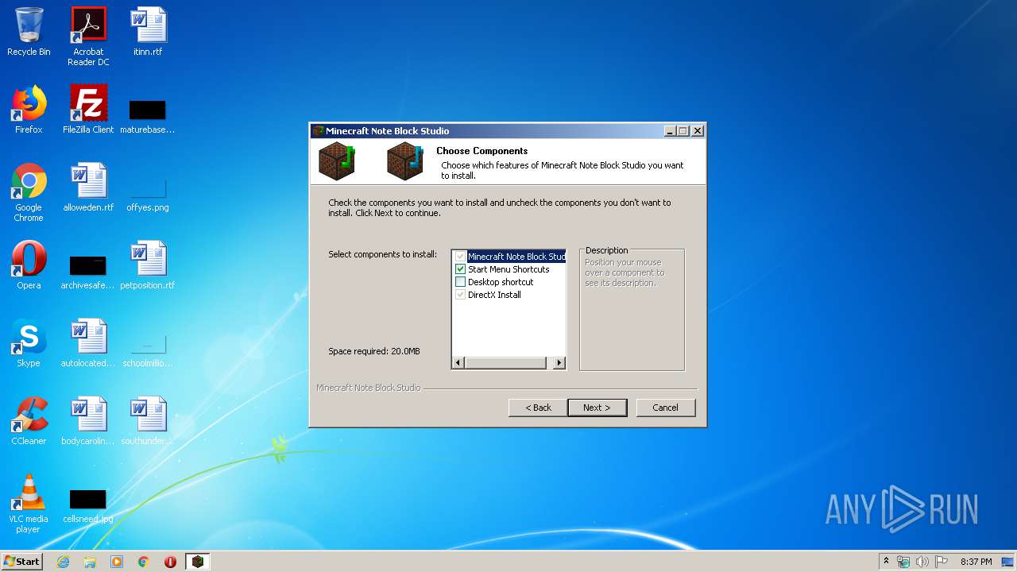The image size is (1017, 572).
Task: Uncheck the Start Menu Shortcuts checkbox
Action: click(460, 269)
